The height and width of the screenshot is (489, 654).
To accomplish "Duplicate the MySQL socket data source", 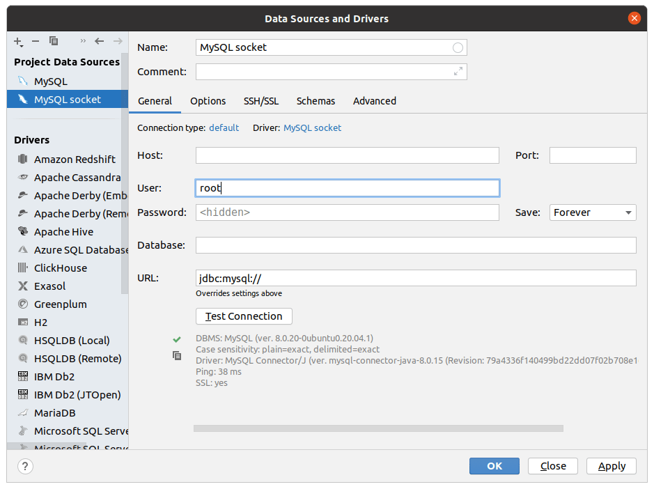I will tap(54, 41).
